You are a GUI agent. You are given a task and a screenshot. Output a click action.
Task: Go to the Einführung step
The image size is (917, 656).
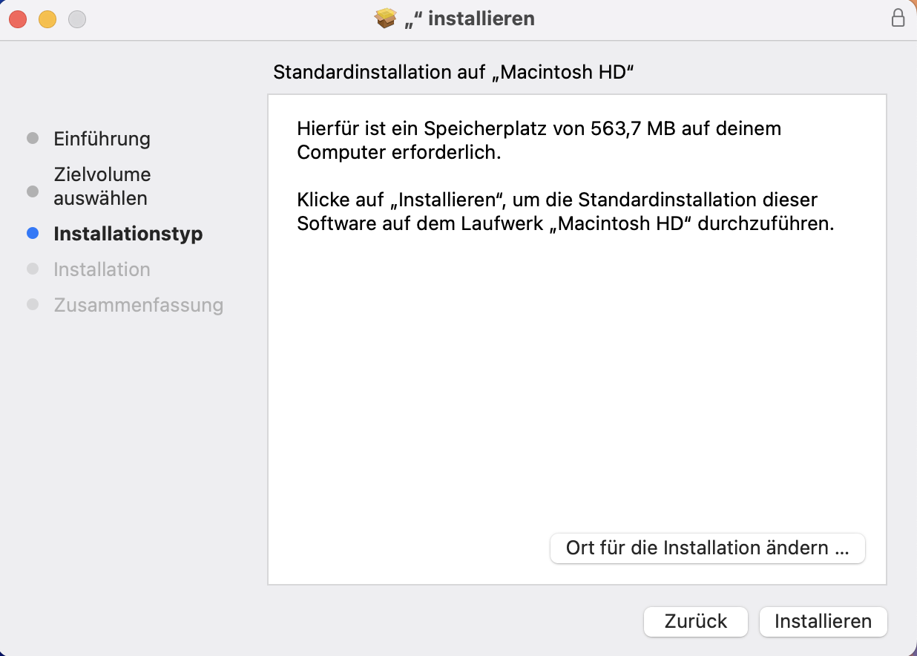tap(102, 139)
